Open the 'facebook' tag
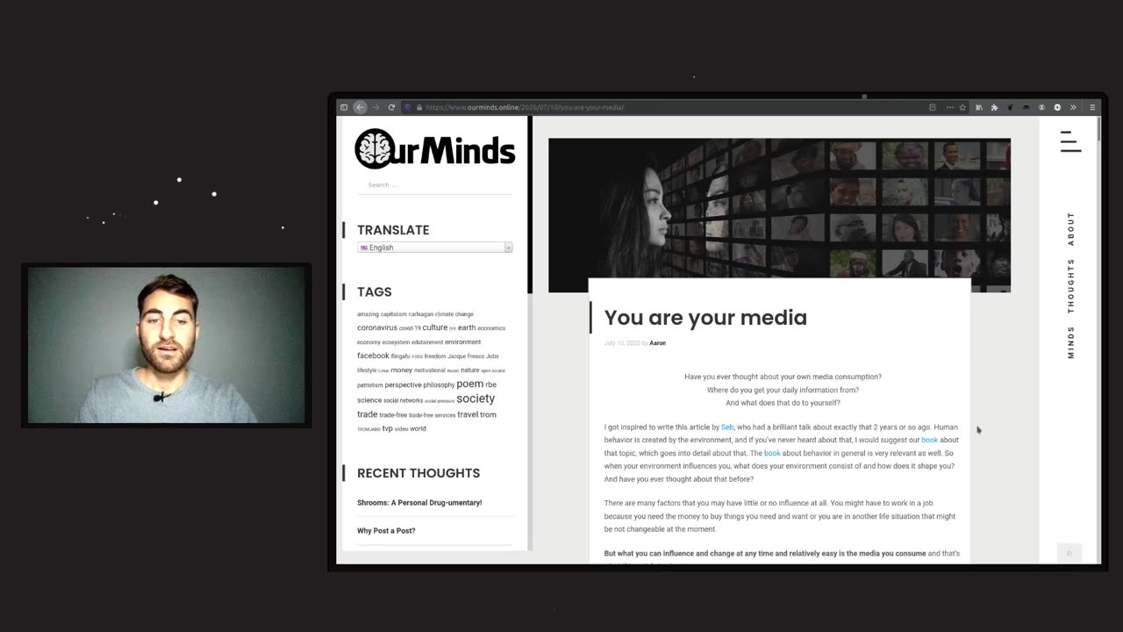The image size is (1123, 632). click(x=373, y=355)
